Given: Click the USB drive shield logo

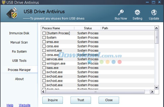Looking at the screenshot, I should tap(12, 13).
